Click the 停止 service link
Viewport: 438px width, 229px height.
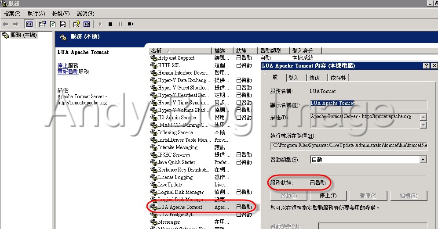click(x=62, y=66)
